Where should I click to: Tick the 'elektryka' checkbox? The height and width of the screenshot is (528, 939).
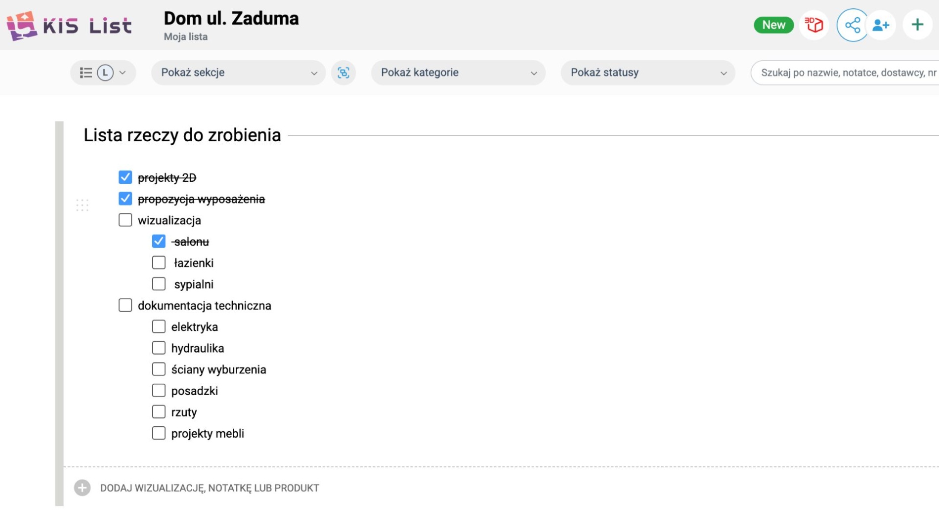click(x=159, y=327)
